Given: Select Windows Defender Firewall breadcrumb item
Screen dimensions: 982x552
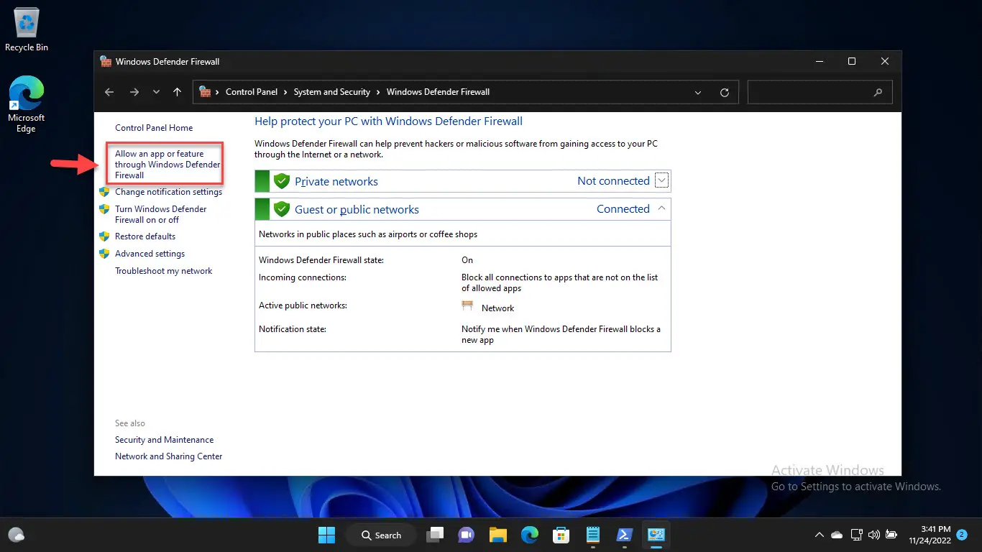Looking at the screenshot, I should pyautogui.click(x=438, y=92).
